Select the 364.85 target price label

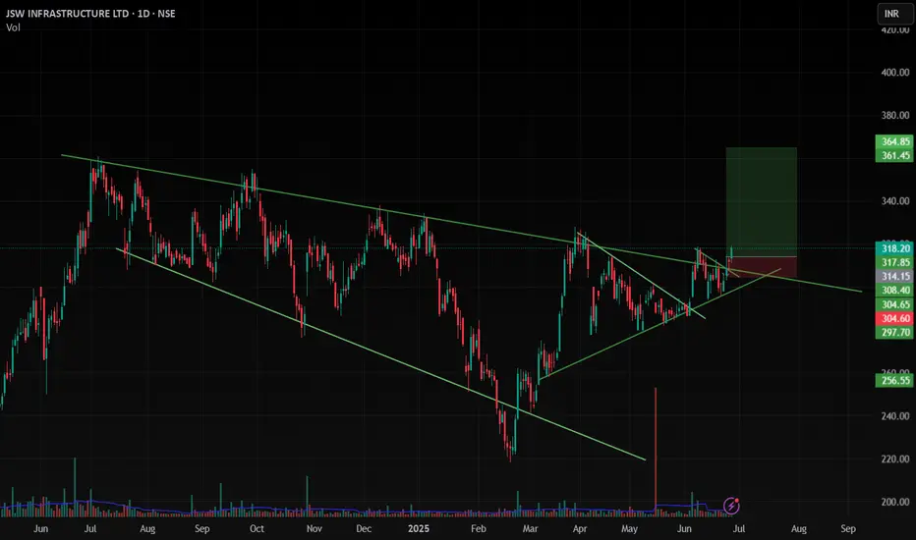(894, 141)
